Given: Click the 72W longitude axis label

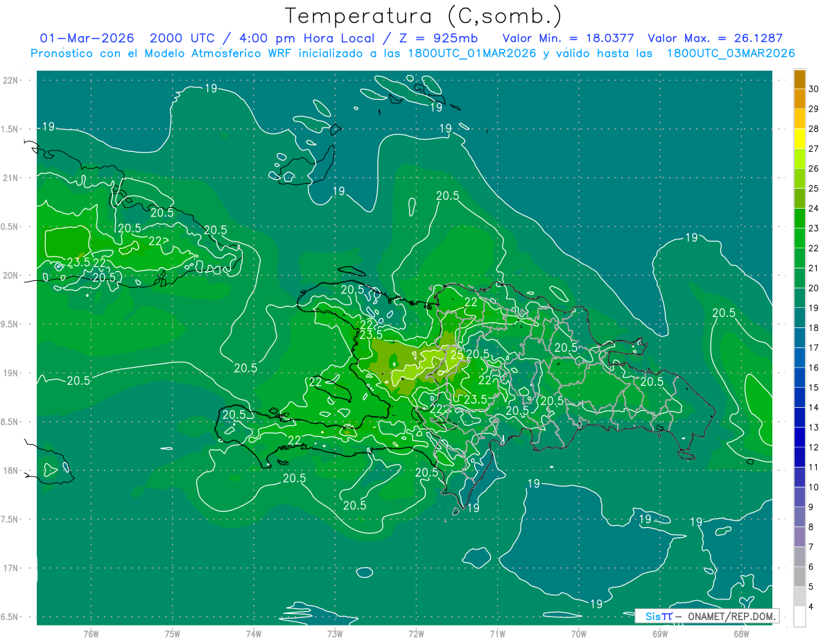Looking at the screenshot, I should click(x=416, y=633).
